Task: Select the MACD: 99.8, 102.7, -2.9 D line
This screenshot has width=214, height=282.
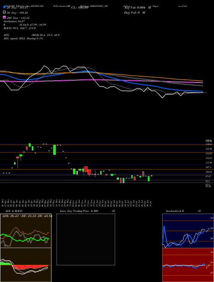Action: tap(19, 28)
